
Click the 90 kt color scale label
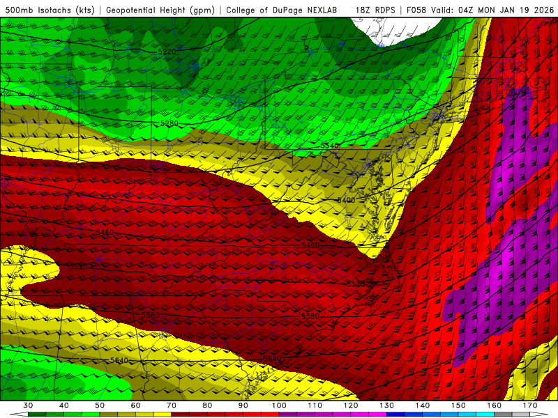point(243,405)
